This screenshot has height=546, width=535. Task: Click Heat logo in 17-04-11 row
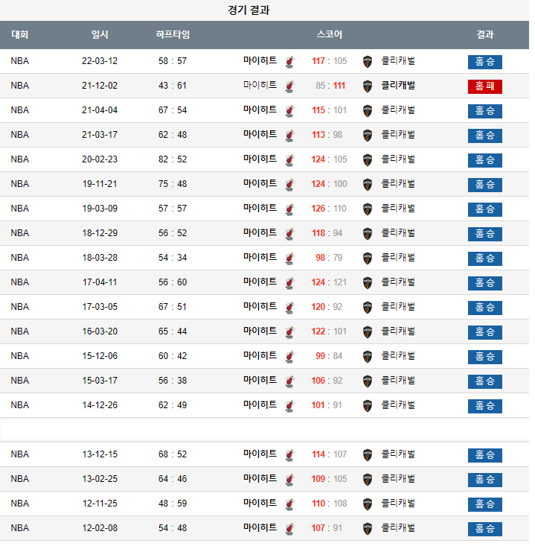[x=289, y=283]
